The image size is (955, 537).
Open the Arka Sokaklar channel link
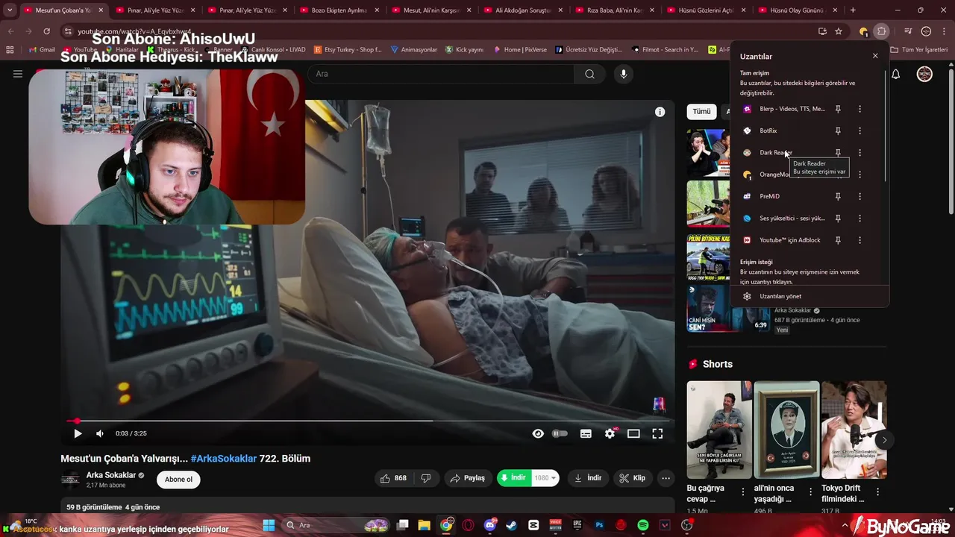(111, 475)
